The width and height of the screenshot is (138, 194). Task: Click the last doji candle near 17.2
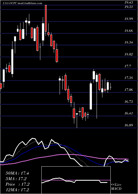pyautogui.click(x=110, y=86)
